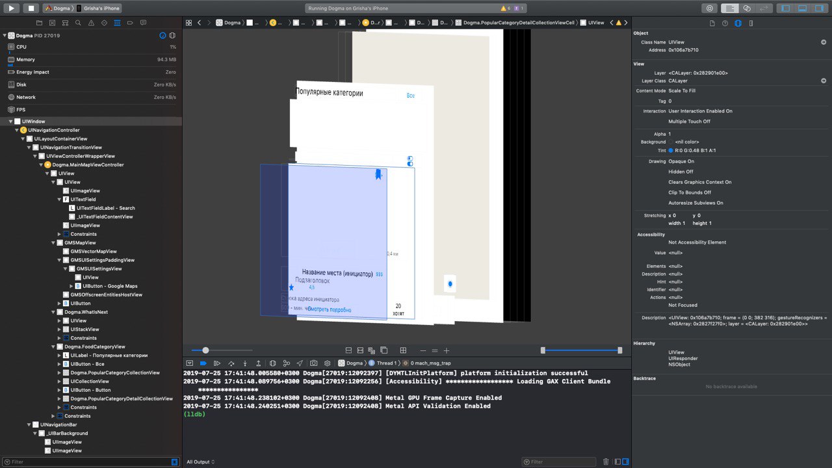Open the Issue navigator warning icon
This screenshot has height=468, width=832.
point(91,22)
